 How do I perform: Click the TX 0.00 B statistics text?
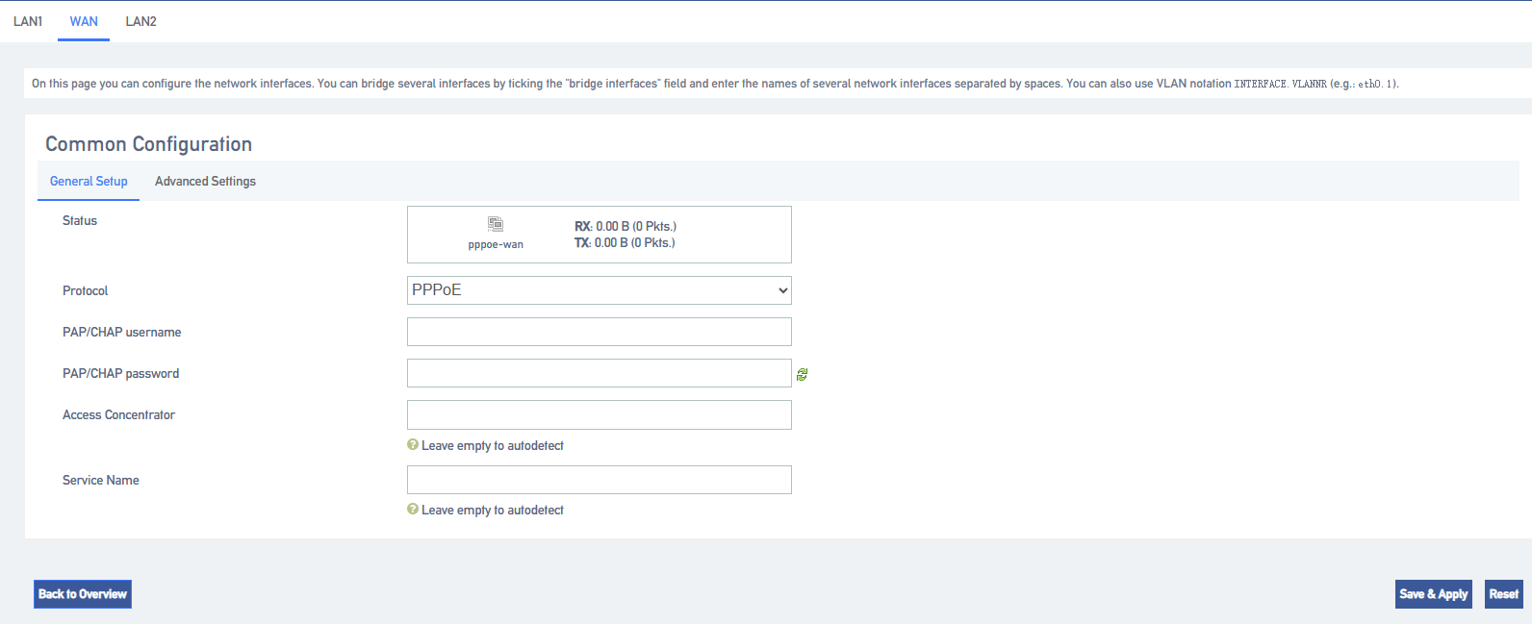[x=625, y=243]
